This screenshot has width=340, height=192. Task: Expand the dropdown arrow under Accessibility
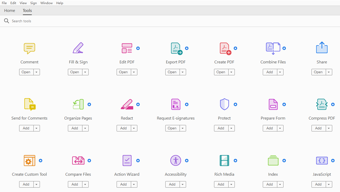[183, 184]
